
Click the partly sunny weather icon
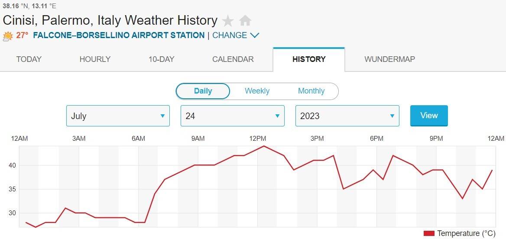point(8,36)
